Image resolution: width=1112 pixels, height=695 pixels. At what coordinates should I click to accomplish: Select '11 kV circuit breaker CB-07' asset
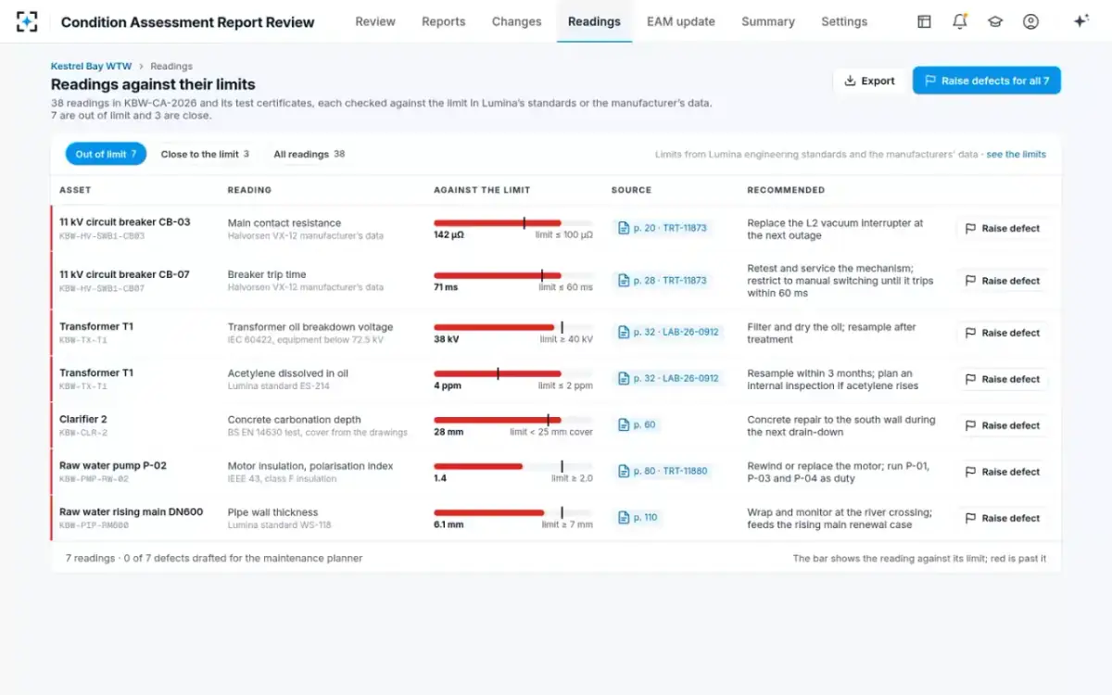[x=124, y=274]
